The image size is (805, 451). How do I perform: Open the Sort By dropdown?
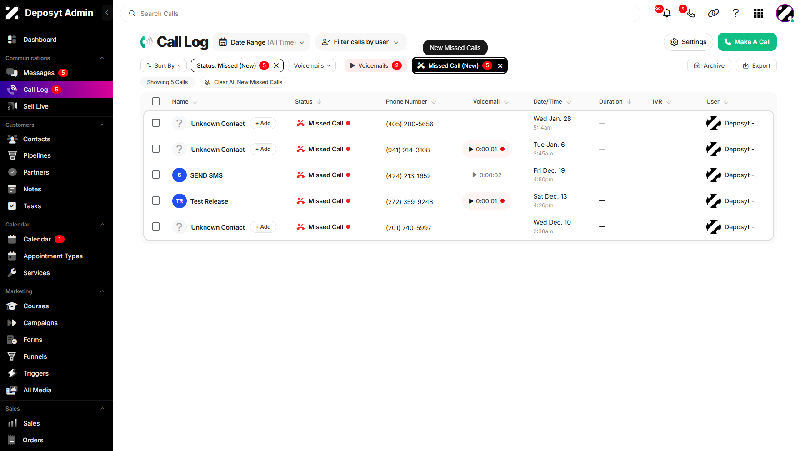tap(164, 65)
